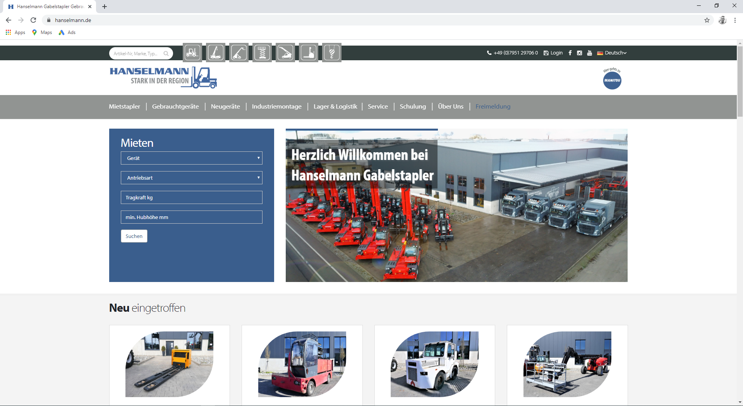This screenshot has width=743, height=406.
Task: Open the Hanselmann Facebook page icon
Action: tap(570, 53)
